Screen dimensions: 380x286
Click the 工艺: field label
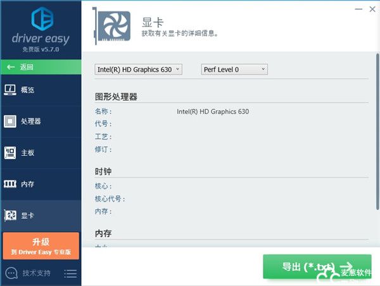coord(103,137)
